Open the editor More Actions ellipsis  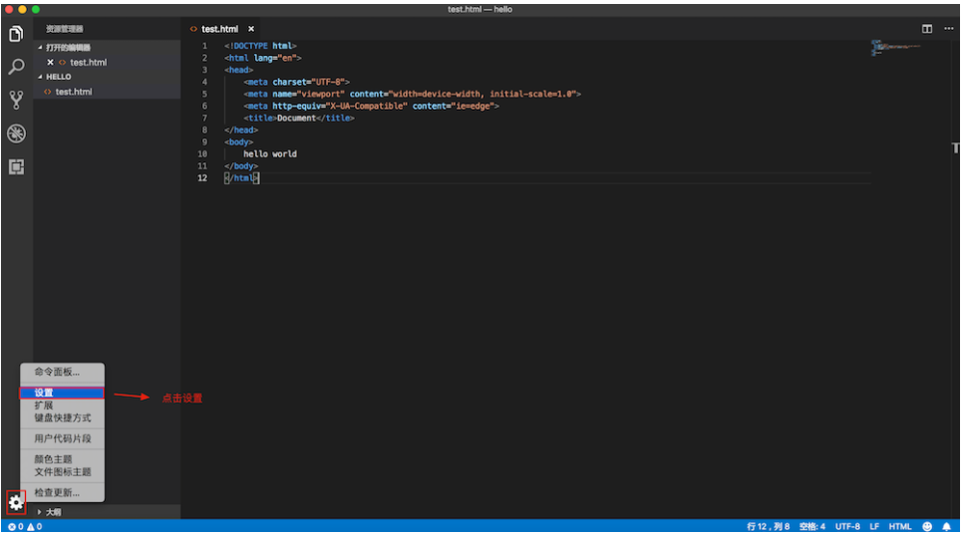pos(948,29)
